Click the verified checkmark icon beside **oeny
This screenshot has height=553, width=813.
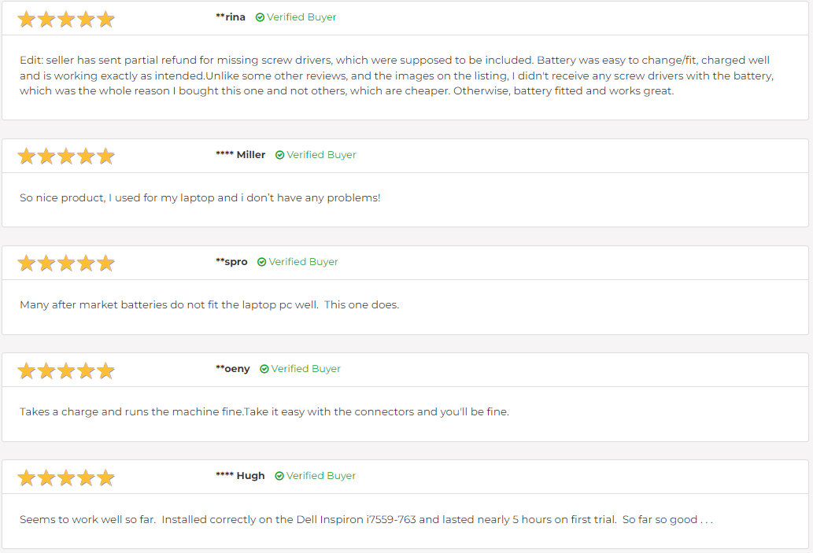point(264,369)
